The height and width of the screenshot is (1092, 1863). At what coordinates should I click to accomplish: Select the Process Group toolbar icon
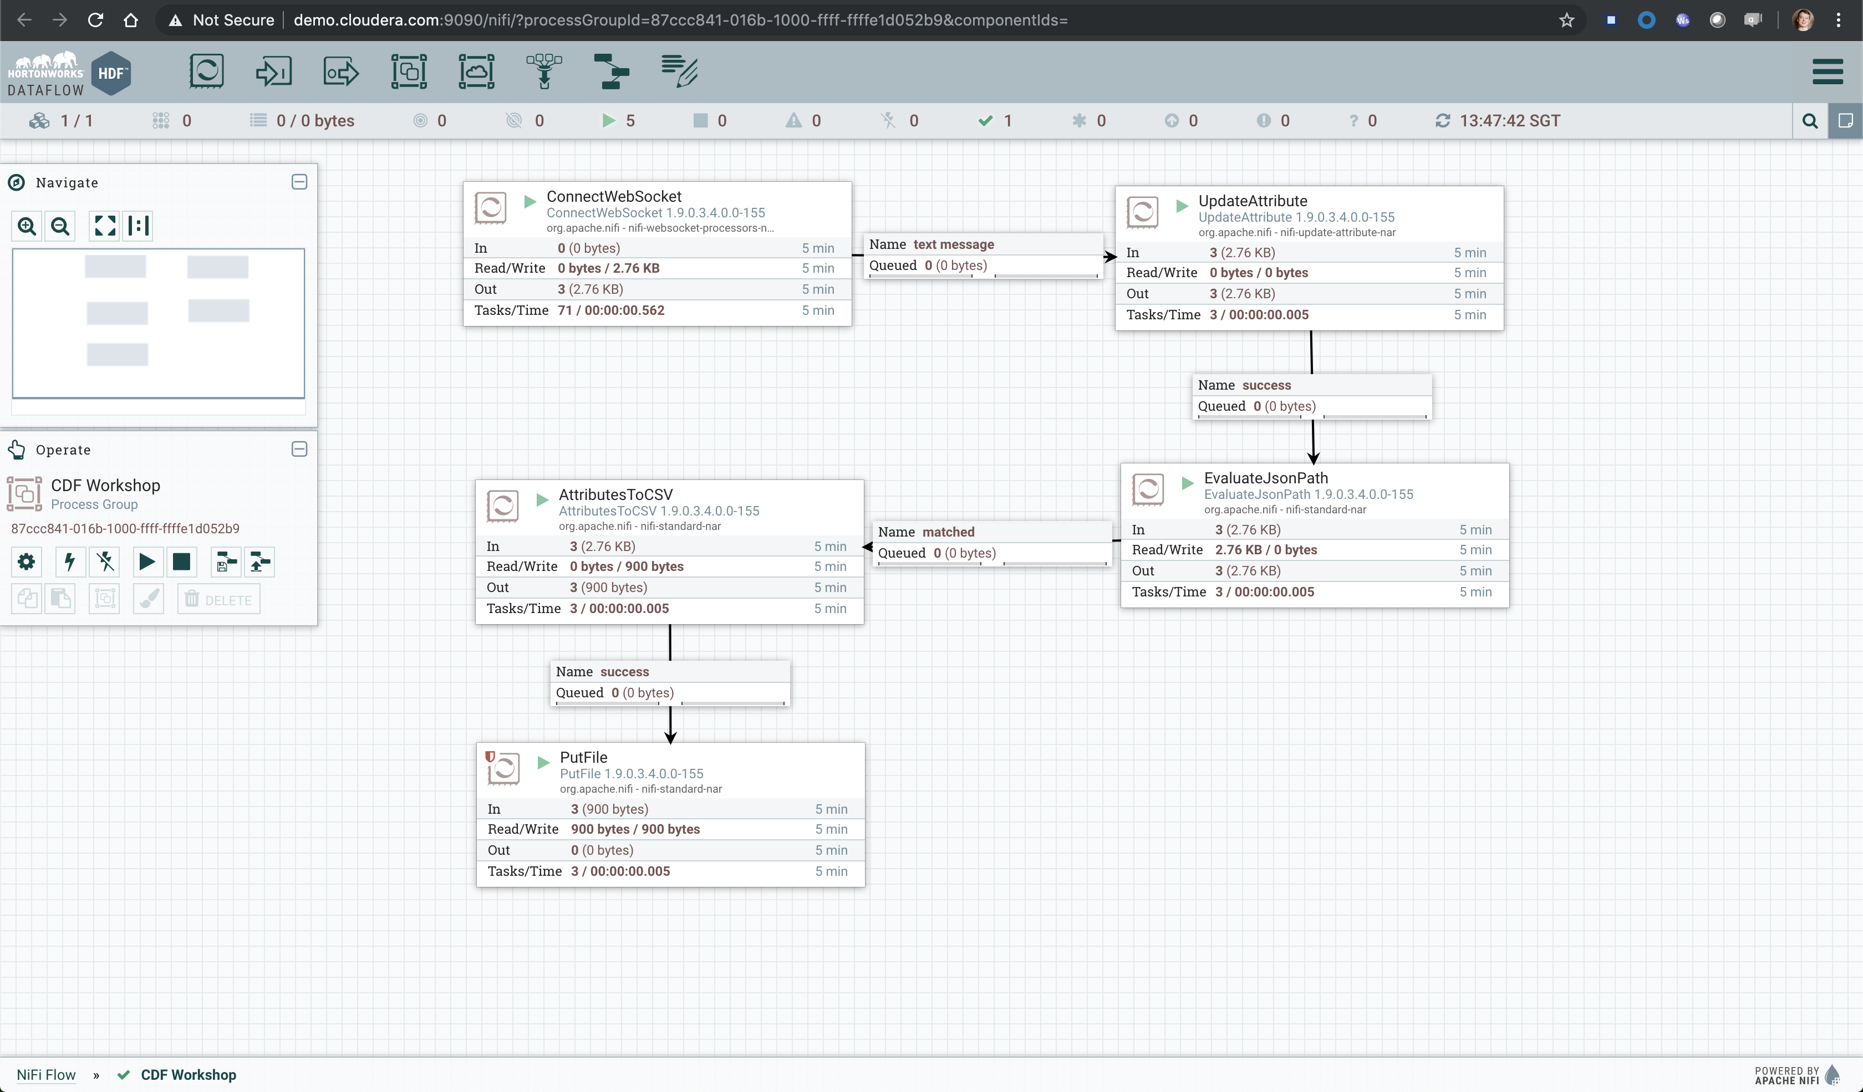point(409,72)
